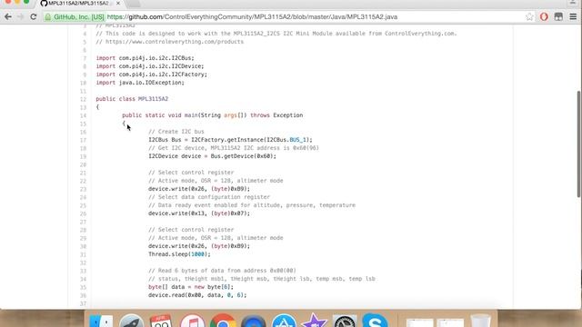The height and width of the screenshot is (327, 582).
Task: Click the I2CFactory.getInstance(I2CBus.BUS_1) line
Action: 230,139
